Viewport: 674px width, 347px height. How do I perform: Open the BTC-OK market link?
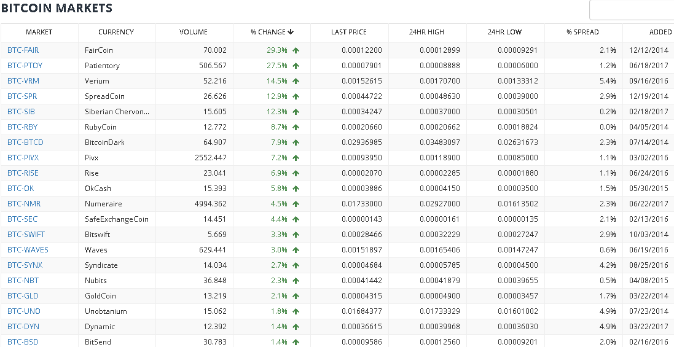pyautogui.click(x=21, y=189)
